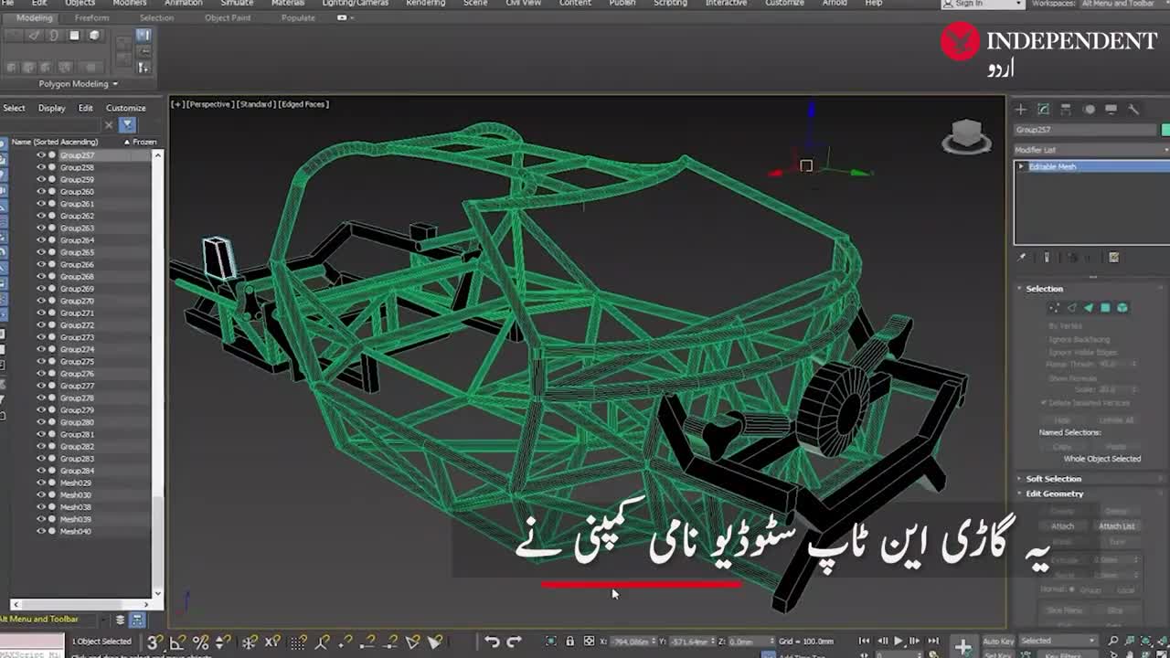Collapse the Selection rollout
Viewport: 1170px width, 658px height.
pos(1044,289)
